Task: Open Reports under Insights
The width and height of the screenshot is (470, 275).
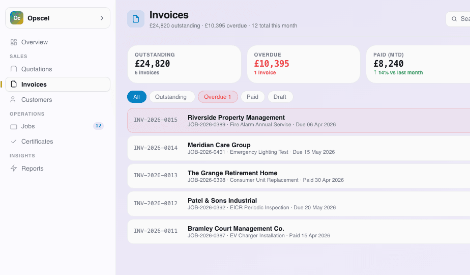Action: (33, 169)
